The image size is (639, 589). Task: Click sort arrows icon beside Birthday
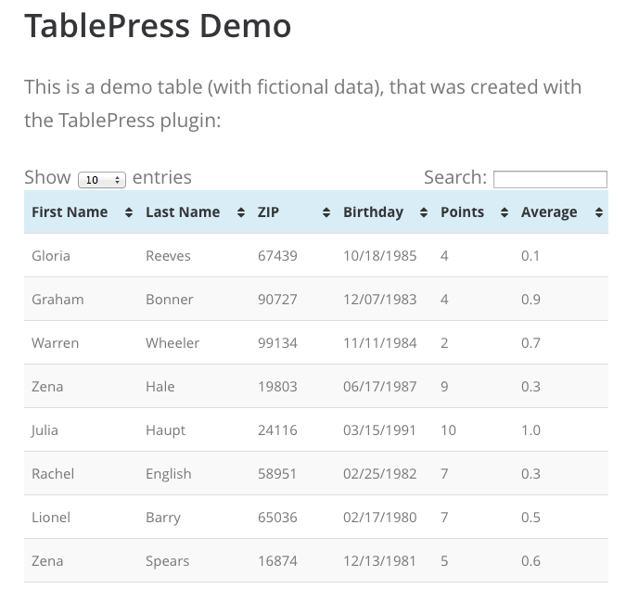point(424,212)
